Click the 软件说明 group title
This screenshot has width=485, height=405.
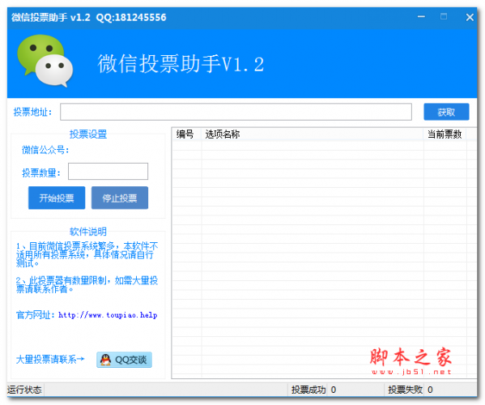click(88, 232)
